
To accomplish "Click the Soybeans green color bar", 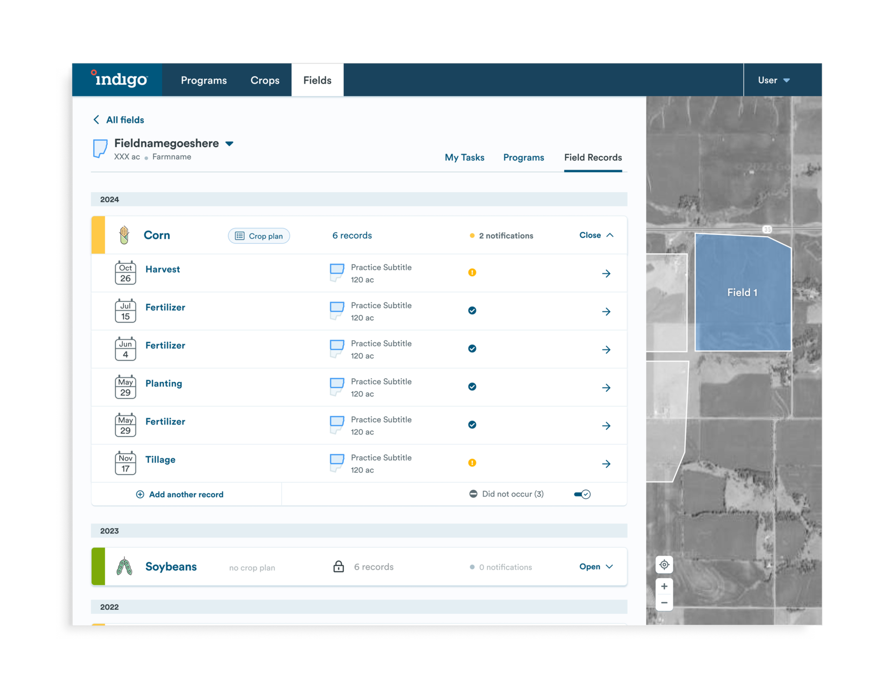I will click(98, 566).
